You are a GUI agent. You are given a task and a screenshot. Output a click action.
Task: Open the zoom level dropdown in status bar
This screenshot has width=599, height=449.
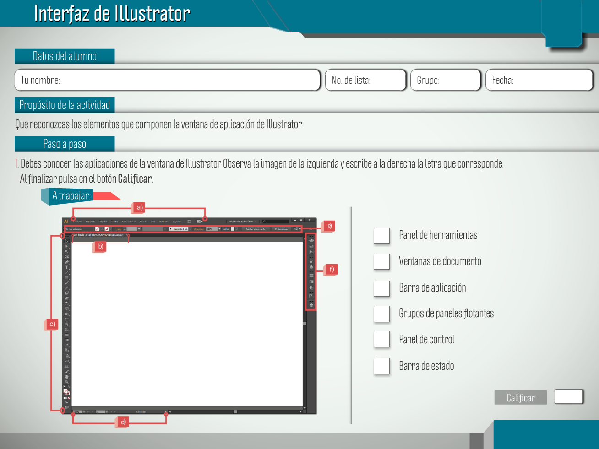(83, 412)
